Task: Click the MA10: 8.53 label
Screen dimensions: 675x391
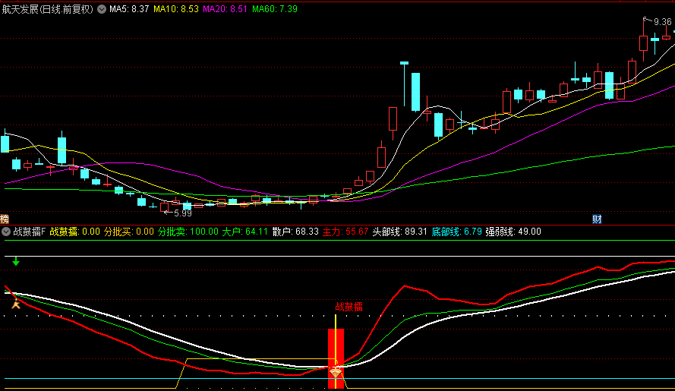Action: click(x=176, y=9)
